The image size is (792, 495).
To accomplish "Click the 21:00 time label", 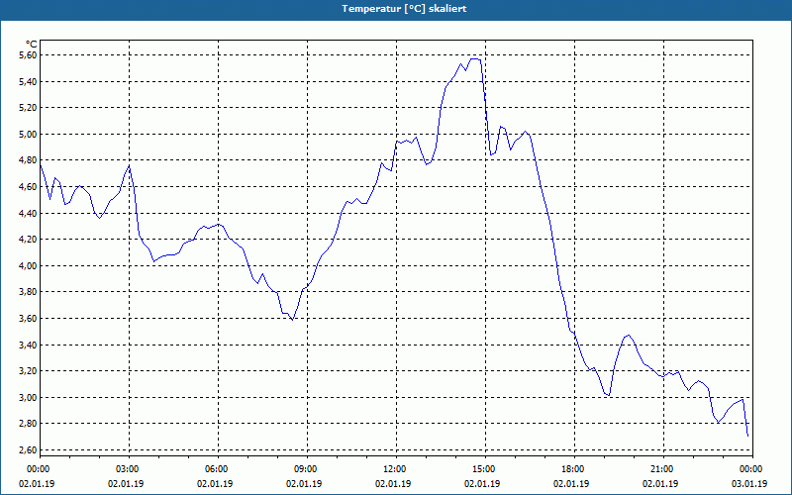I will [x=663, y=469].
